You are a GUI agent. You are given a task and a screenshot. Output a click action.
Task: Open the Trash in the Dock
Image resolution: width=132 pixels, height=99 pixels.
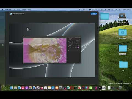(120, 88)
